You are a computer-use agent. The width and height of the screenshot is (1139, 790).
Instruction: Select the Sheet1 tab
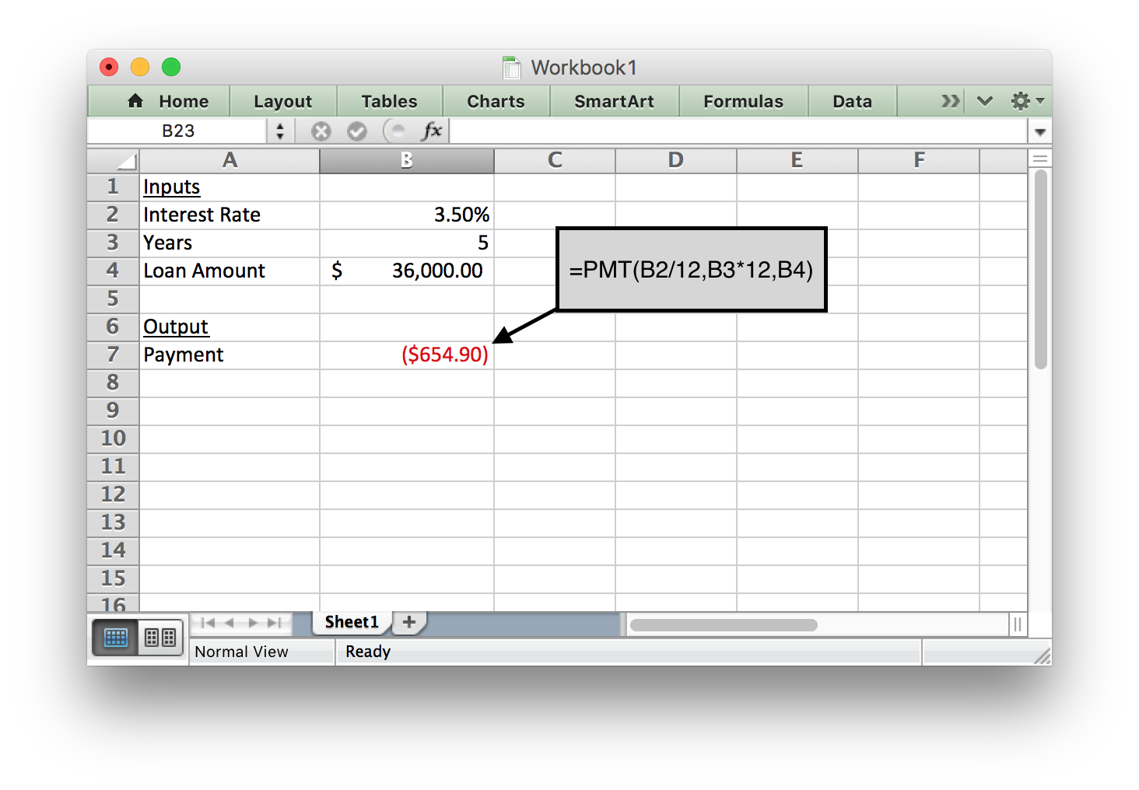click(352, 622)
